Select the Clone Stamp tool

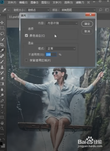(2, 67)
